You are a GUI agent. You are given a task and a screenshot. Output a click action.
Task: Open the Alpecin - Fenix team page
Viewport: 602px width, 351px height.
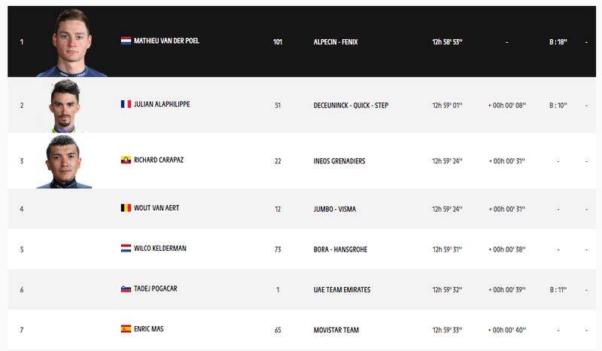pyautogui.click(x=336, y=42)
